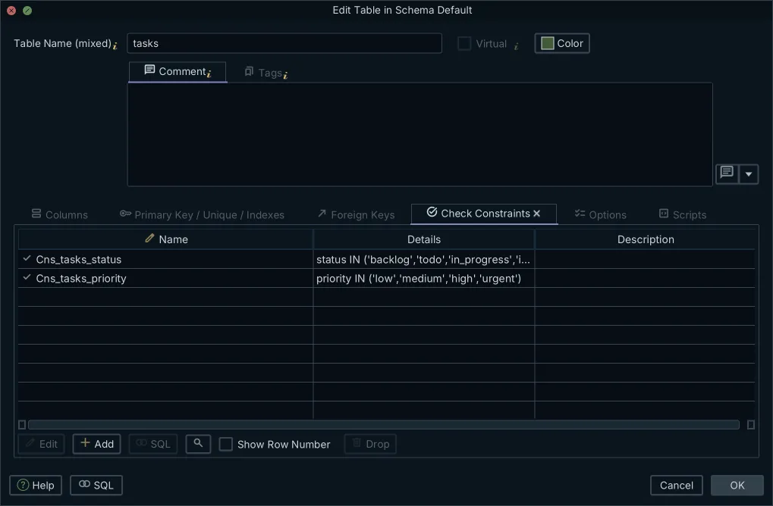Switch to the Comment tab
The height and width of the screenshot is (506, 773).
[x=178, y=72]
